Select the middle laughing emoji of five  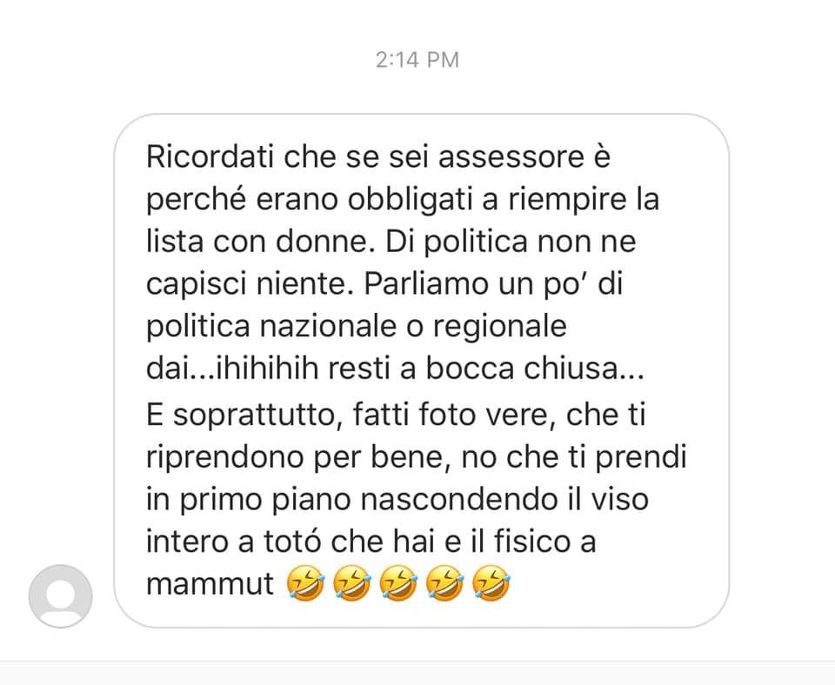pos(397,583)
